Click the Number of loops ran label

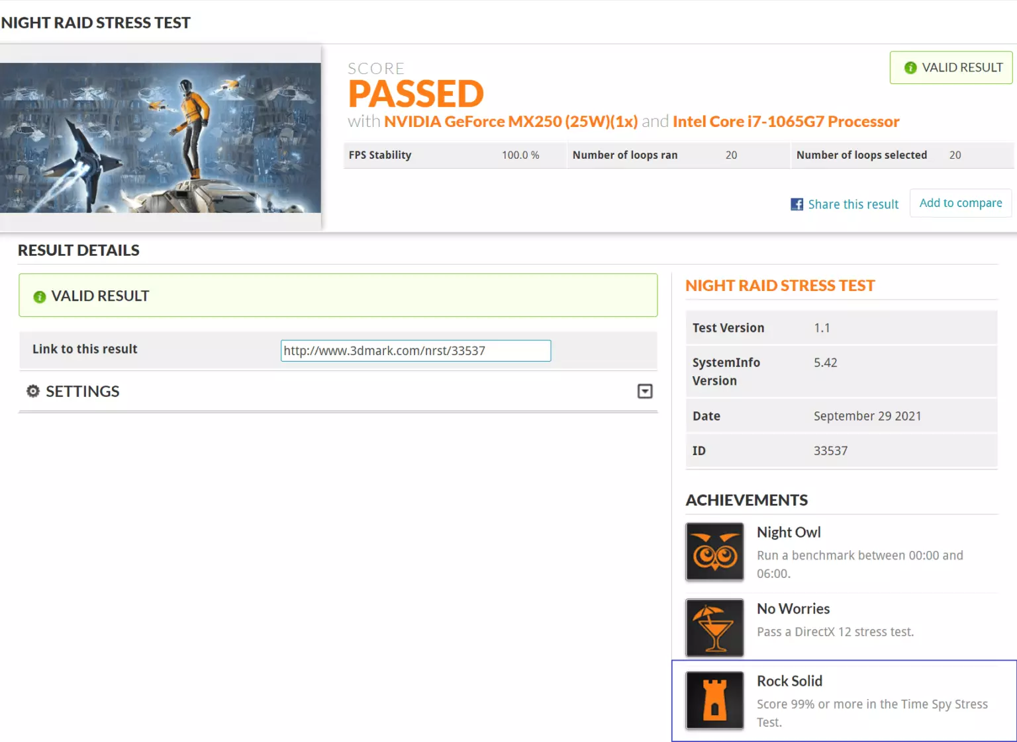[625, 155]
